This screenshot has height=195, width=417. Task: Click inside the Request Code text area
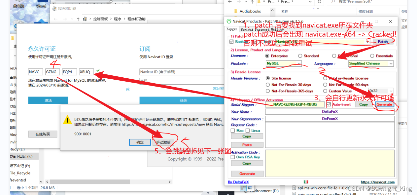coord(330,135)
